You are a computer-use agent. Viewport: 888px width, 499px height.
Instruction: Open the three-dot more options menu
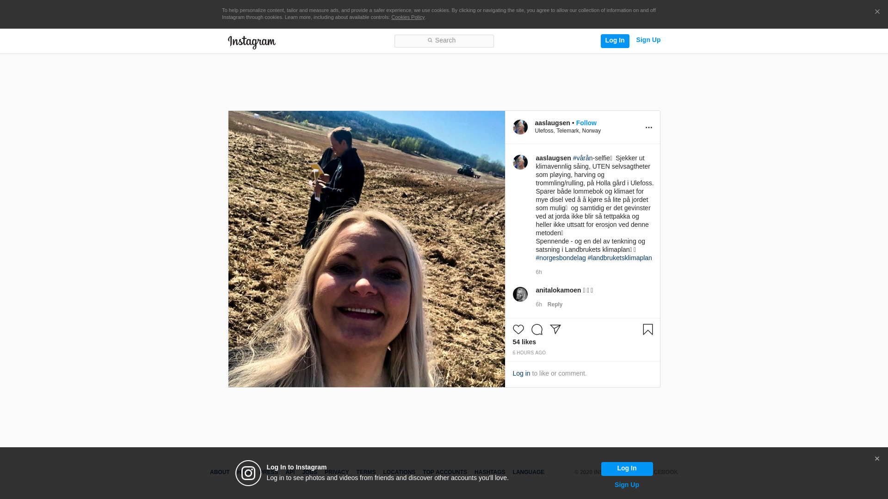[648, 128]
